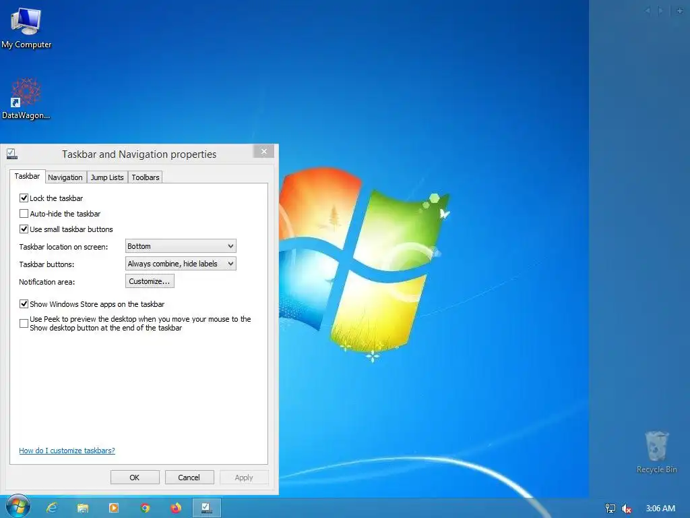690x518 pixels.
Task: Toggle Use small taskbar buttons
Action: (24, 229)
